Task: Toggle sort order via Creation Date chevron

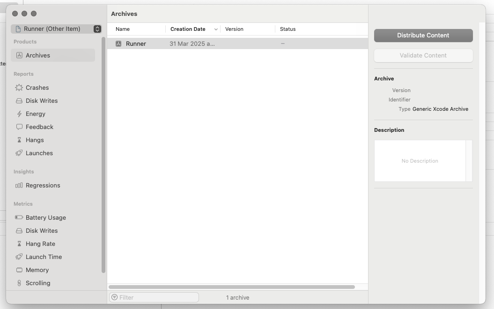Action: tap(216, 29)
